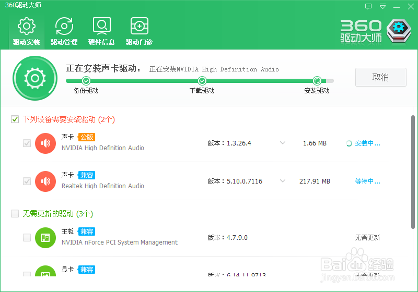Click the 217.91 MB size value
This screenshot has width=418, height=292.
315,181
